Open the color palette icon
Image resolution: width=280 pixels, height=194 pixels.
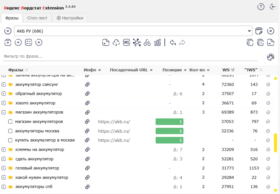pyautogui.click(x=271, y=57)
